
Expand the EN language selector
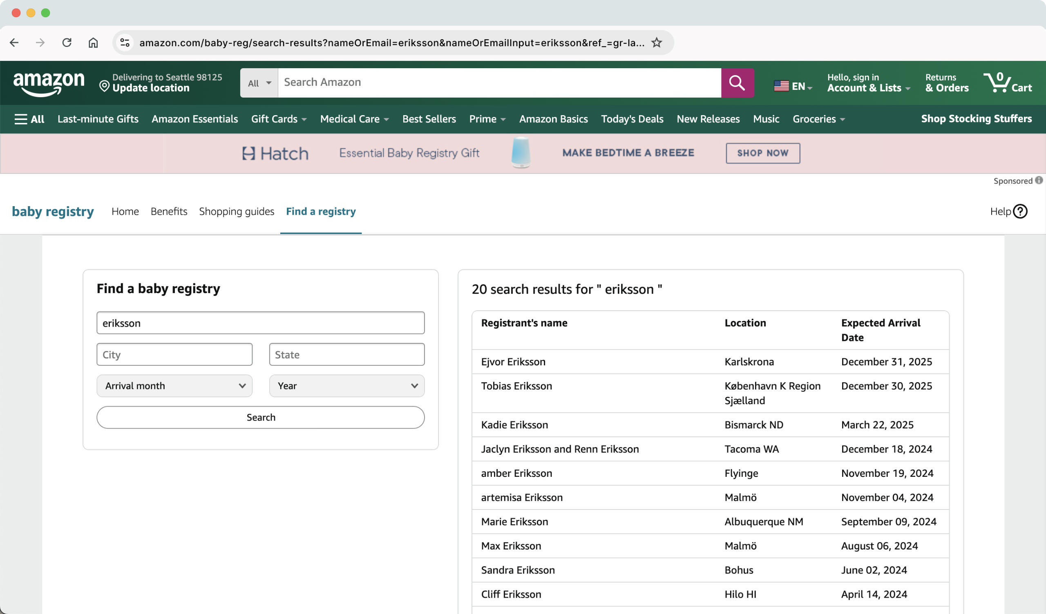pos(793,86)
